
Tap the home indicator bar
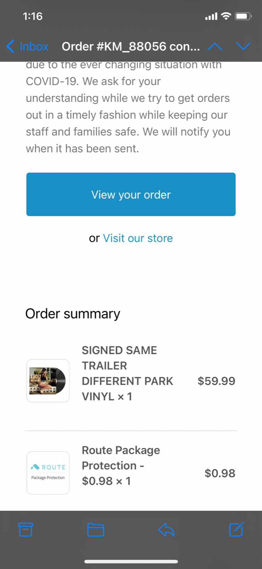(131, 562)
